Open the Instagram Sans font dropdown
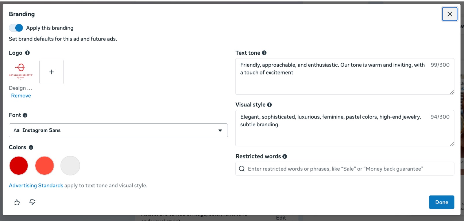The image size is (464, 223). (118, 130)
